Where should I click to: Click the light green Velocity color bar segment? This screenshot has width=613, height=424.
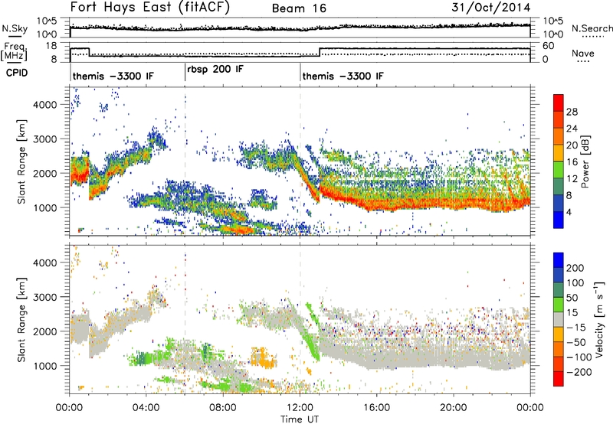click(x=559, y=305)
